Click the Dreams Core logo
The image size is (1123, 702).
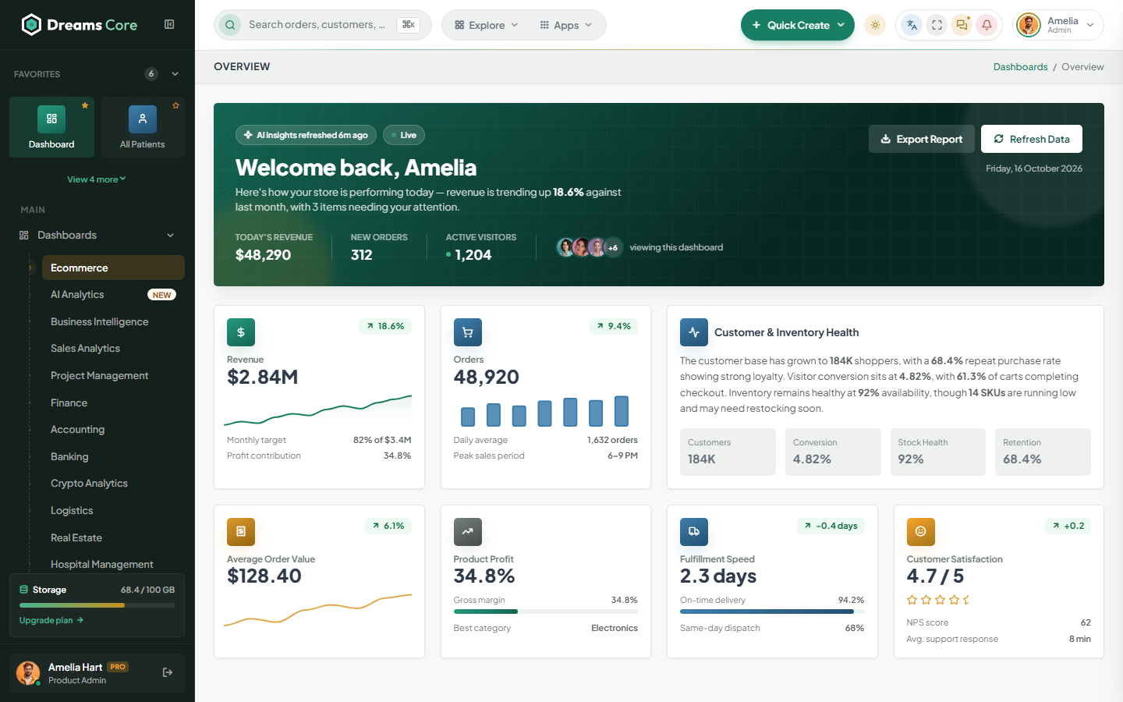click(x=80, y=25)
